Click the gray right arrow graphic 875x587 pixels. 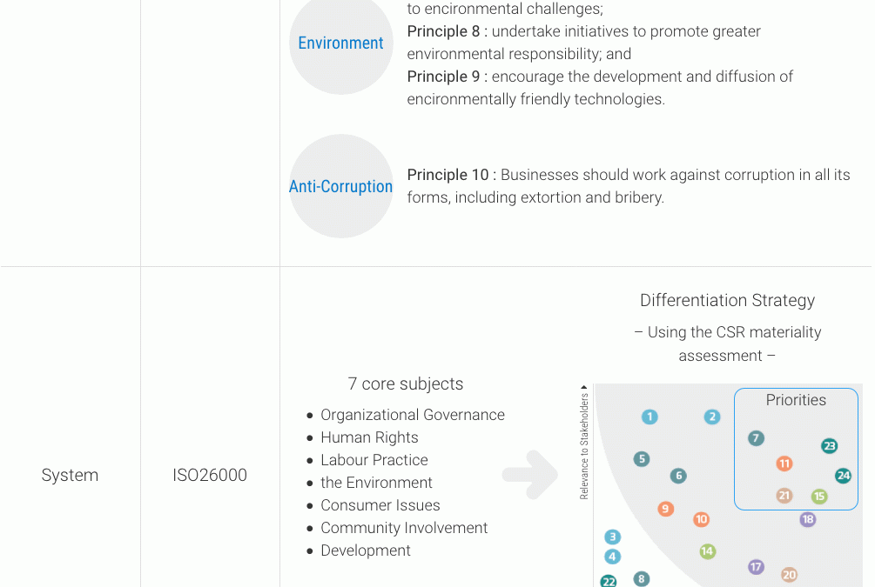tap(530, 475)
